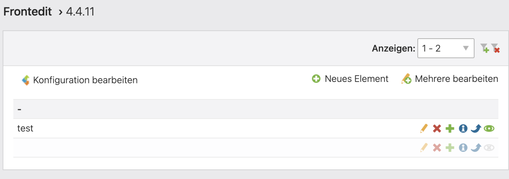Image resolution: width=509 pixels, height=179 pixels.
Task: Edit the unnamed faded element with pencil
Action: tap(424, 148)
